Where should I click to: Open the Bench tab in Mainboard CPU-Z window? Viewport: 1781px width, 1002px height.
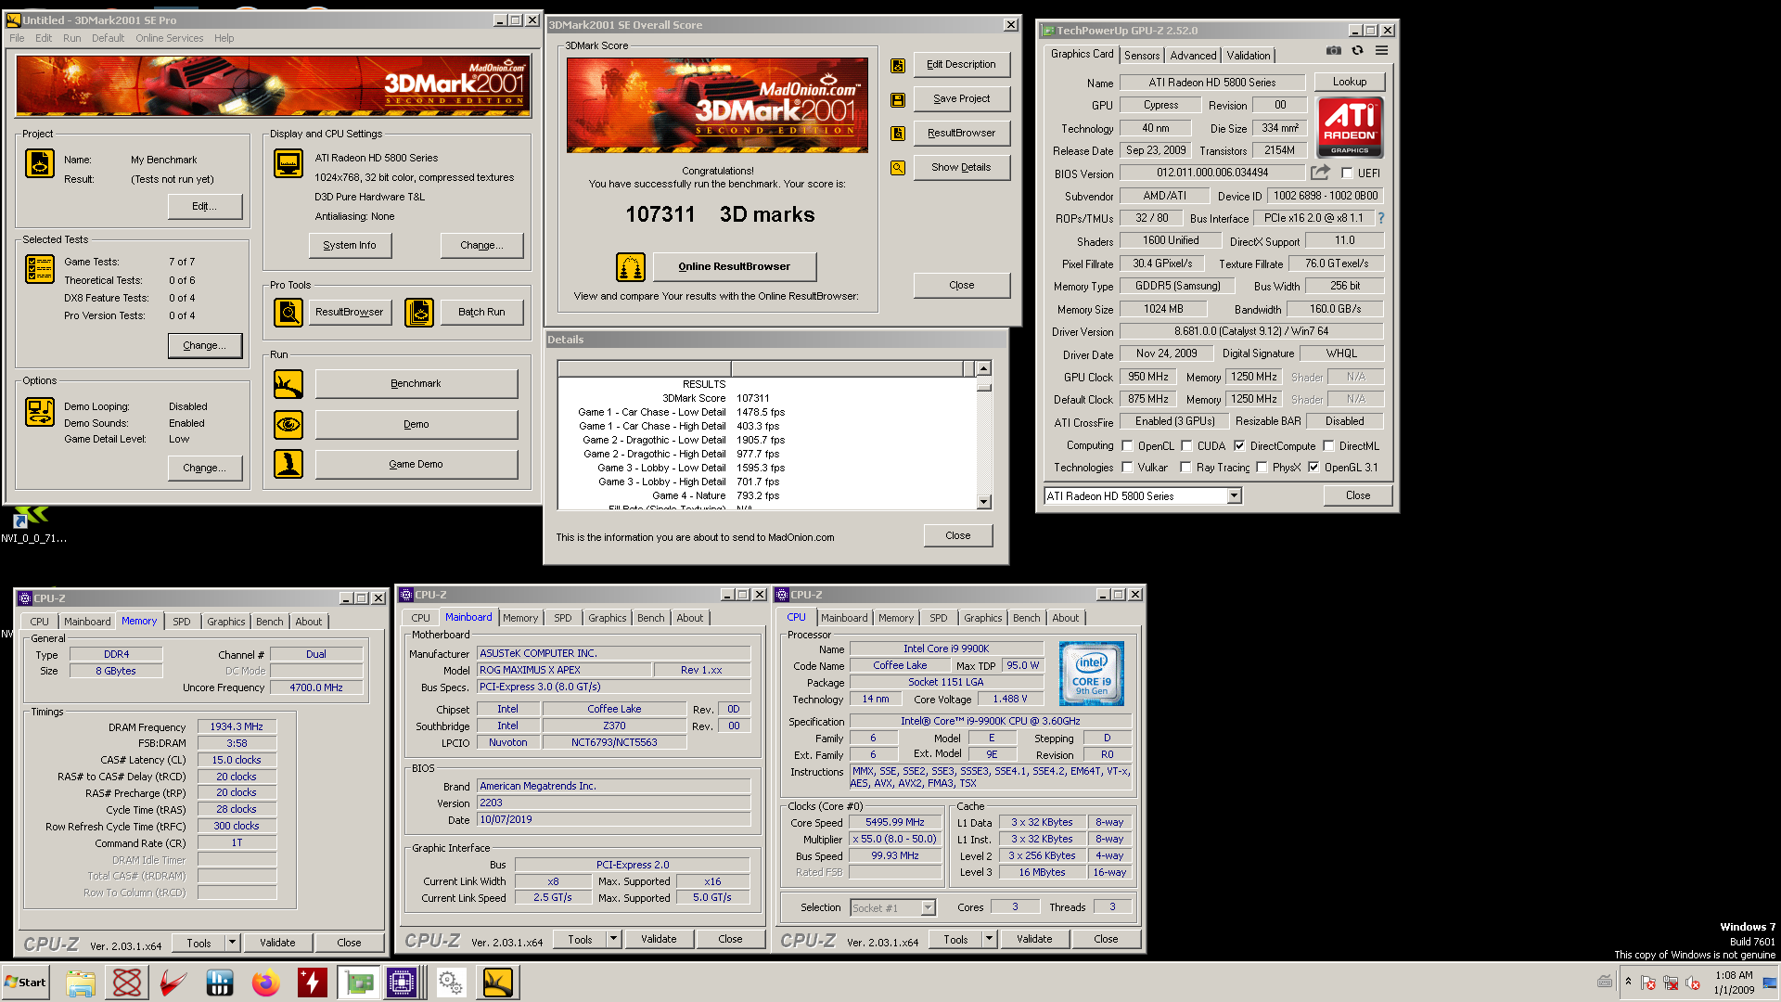(651, 618)
